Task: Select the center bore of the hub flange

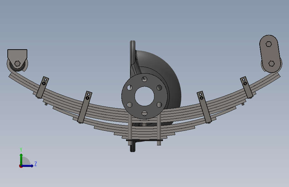Action: pos(145,96)
